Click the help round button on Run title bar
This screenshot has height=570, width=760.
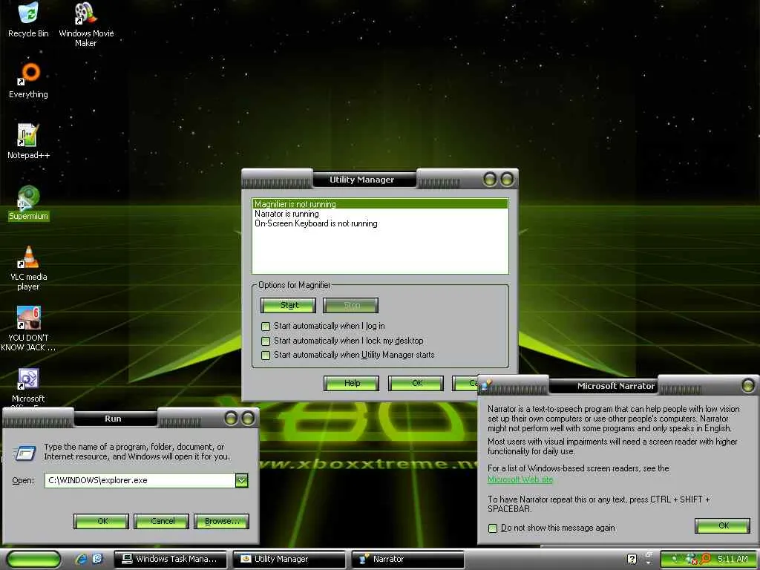coord(232,418)
